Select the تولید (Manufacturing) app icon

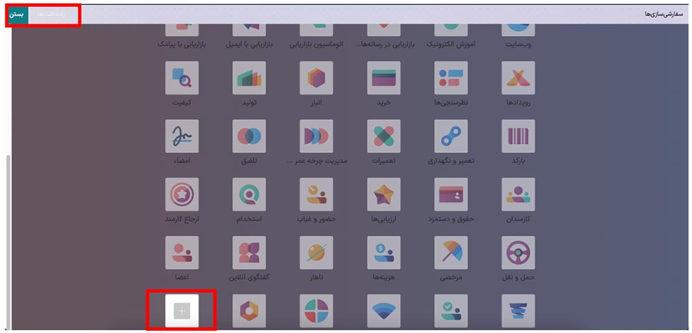(249, 78)
